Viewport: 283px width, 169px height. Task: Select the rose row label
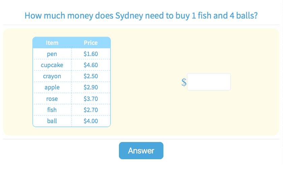pyautogui.click(x=52, y=99)
